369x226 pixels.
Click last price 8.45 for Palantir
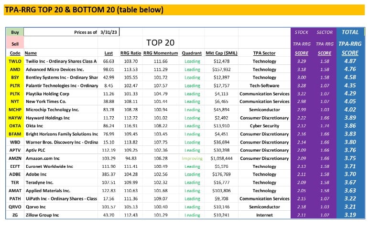[x=109, y=86]
